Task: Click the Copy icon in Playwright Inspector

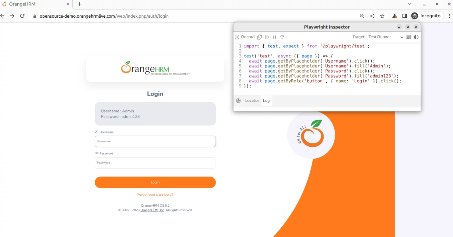Action: (259, 37)
